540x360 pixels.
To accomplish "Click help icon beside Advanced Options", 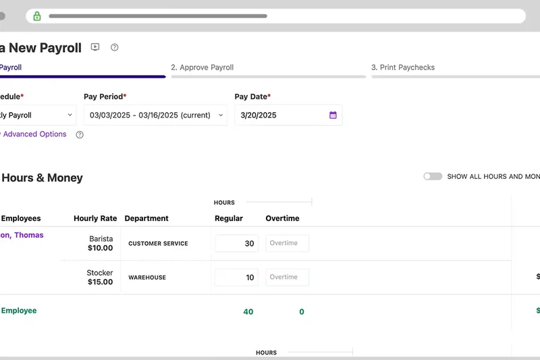I will [x=80, y=135].
